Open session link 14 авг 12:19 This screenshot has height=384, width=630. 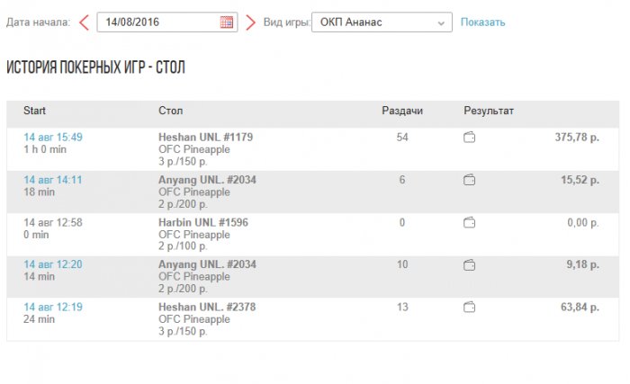[53, 307]
